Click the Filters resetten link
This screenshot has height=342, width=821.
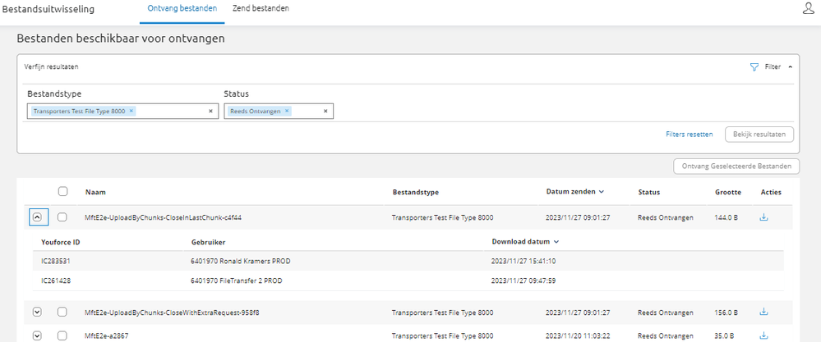(x=689, y=134)
